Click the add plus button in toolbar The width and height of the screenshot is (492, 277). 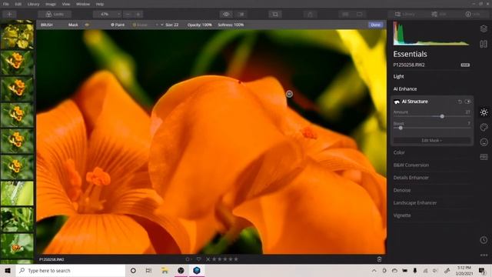[9, 14]
